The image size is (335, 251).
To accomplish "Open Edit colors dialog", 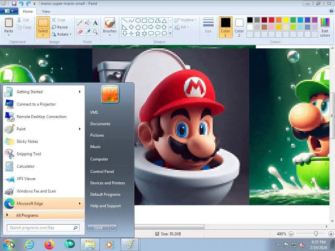I will tap(325, 27).
